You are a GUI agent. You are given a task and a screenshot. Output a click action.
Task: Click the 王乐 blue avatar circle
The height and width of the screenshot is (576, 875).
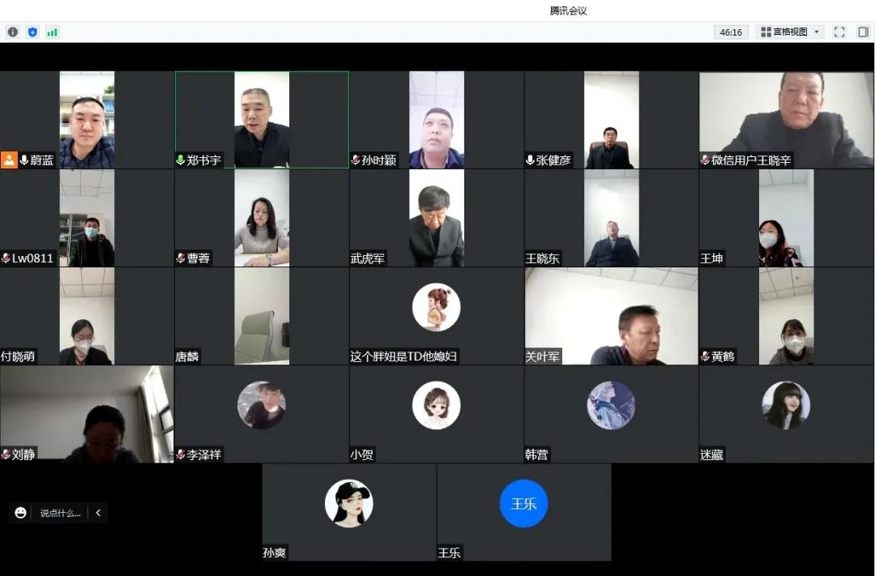point(523,504)
